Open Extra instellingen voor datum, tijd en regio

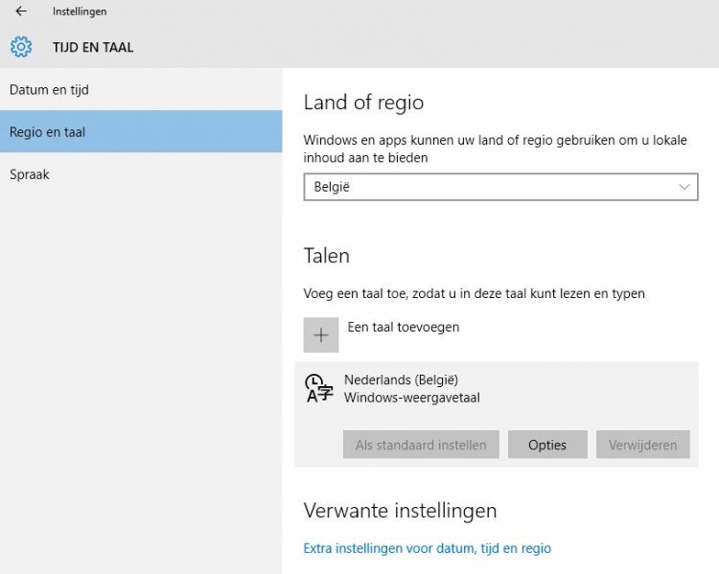point(428,548)
